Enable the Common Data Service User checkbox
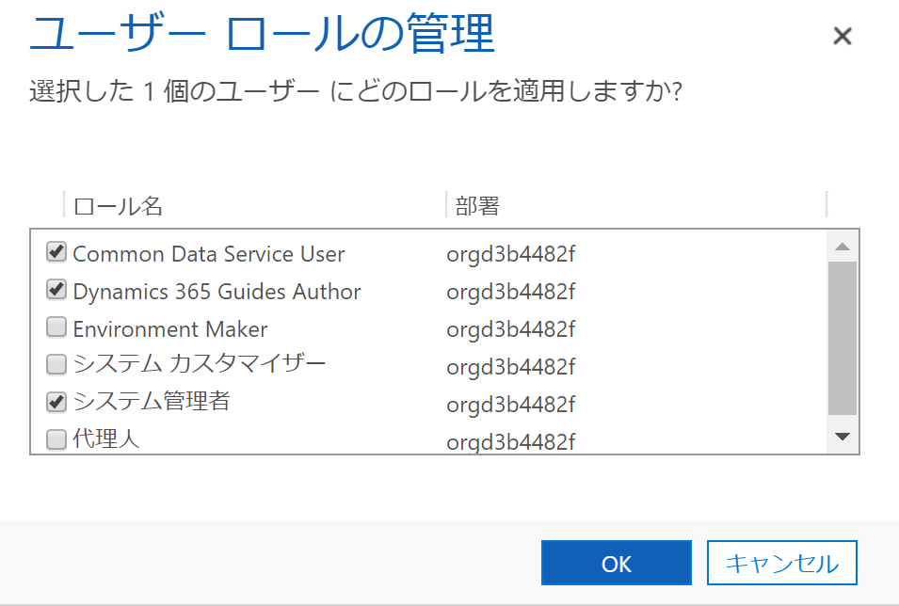This screenshot has width=899, height=606. 56,250
